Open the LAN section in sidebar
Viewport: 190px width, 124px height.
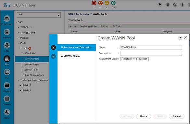tap(7, 47)
